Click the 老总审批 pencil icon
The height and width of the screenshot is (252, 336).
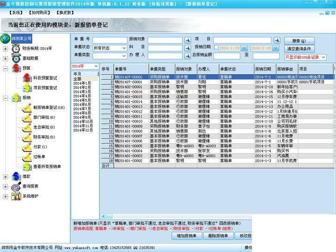(x=27, y=127)
